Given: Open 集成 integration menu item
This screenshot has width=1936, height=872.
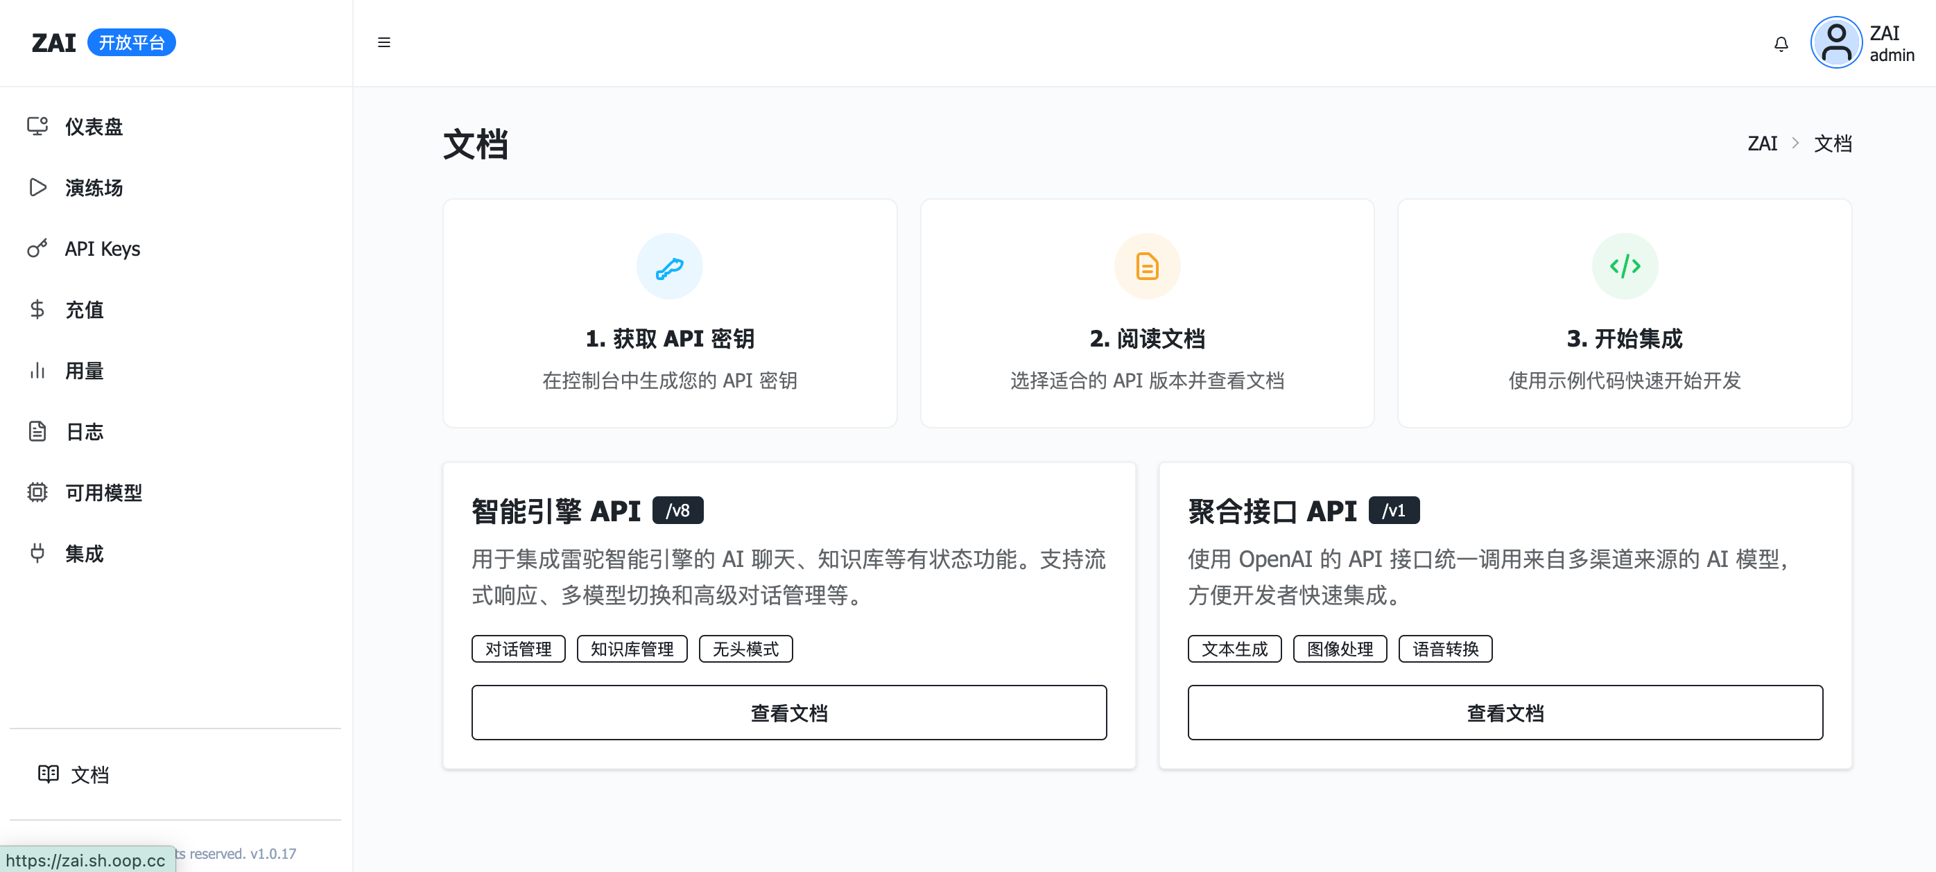Looking at the screenshot, I should [x=84, y=554].
